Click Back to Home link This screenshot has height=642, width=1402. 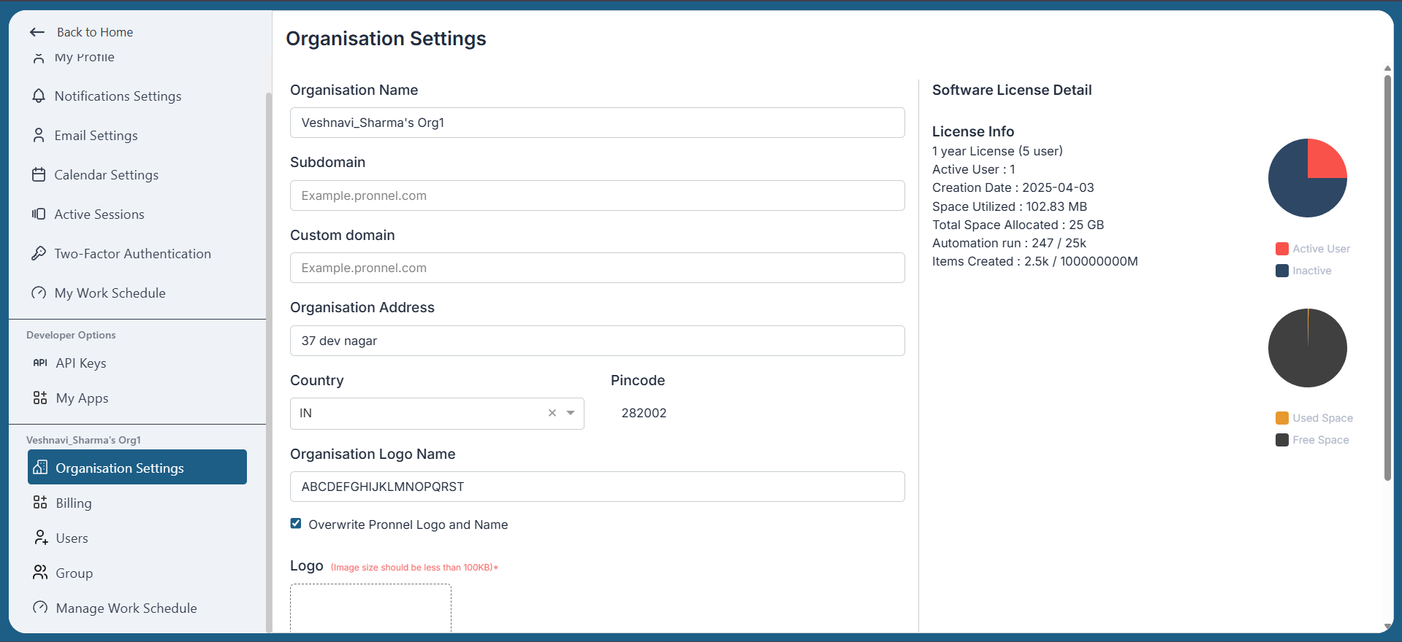tap(95, 32)
